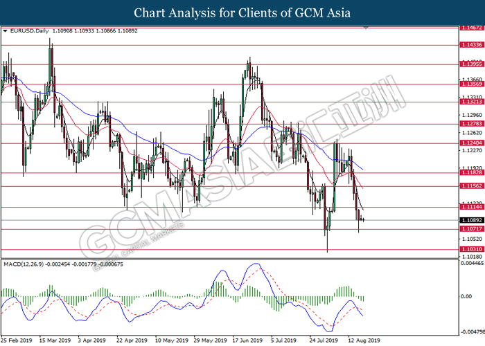Click the 22 Apr 2019 date label
This screenshot has width=485, height=346.
coord(132,340)
